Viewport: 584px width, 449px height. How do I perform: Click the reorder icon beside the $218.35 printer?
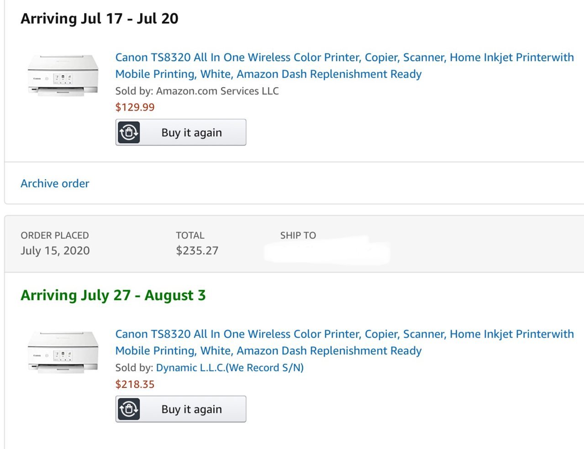click(x=129, y=409)
